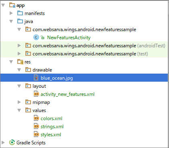The image size is (169, 148).
Task: Collapse the main newfeaturessample package arrow
Action: click(x=19, y=30)
